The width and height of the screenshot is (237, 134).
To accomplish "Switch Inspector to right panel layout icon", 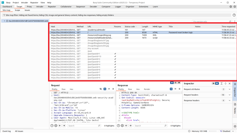I will tap(217, 83).
